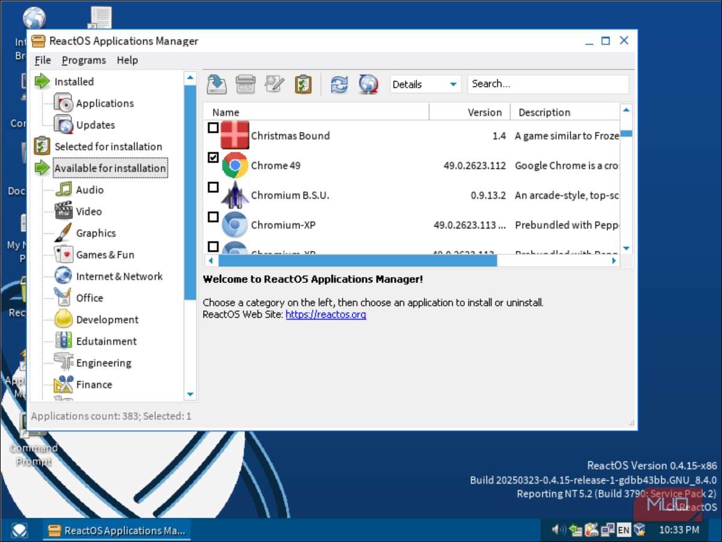The width and height of the screenshot is (722, 542).
Task: Click the Update Database globe icon
Action: point(368,84)
